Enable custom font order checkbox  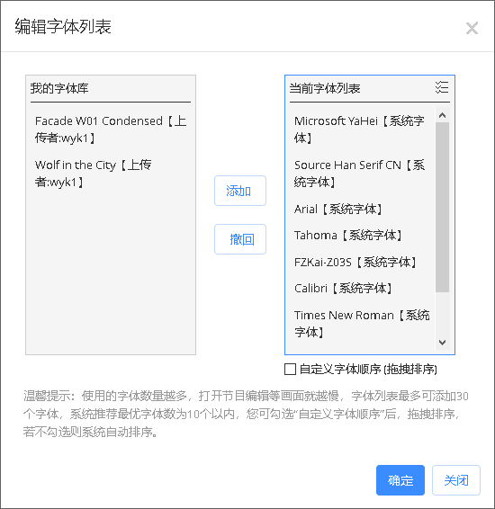(290, 369)
